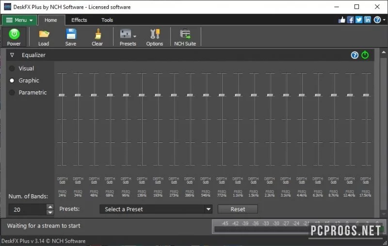This screenshot has height=246, width=388.
Task: Open the Options tools icon
Action: pyautogui.click(x=155, y=34)
